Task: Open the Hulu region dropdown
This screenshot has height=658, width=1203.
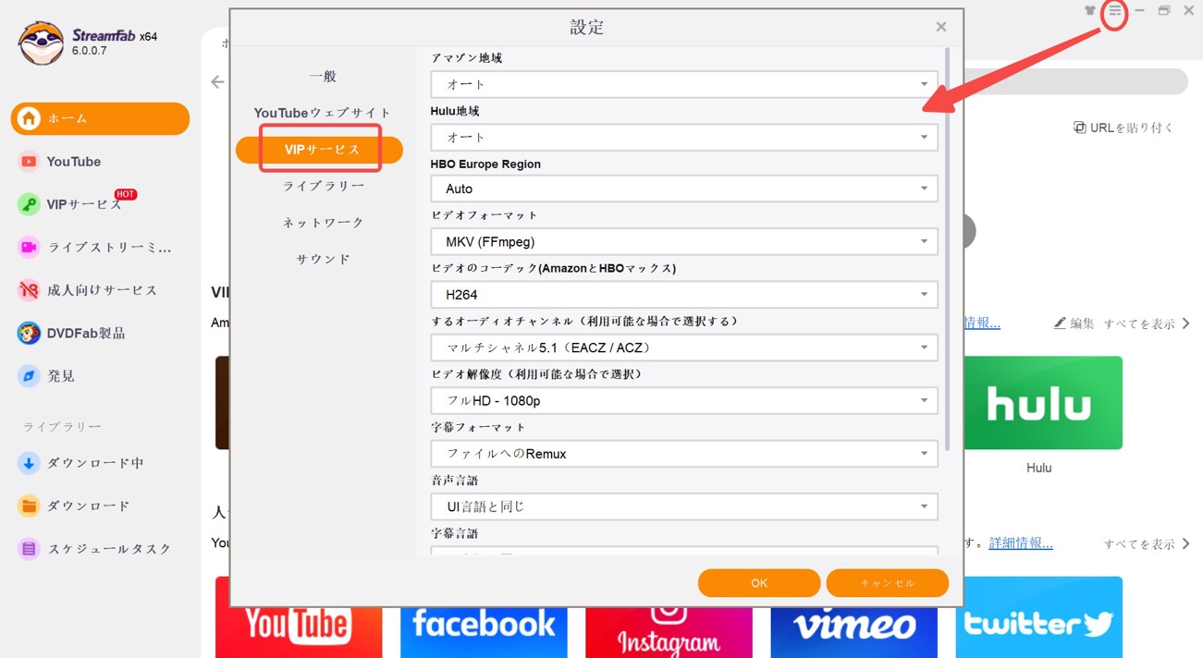Action: [x=684, y=137]
